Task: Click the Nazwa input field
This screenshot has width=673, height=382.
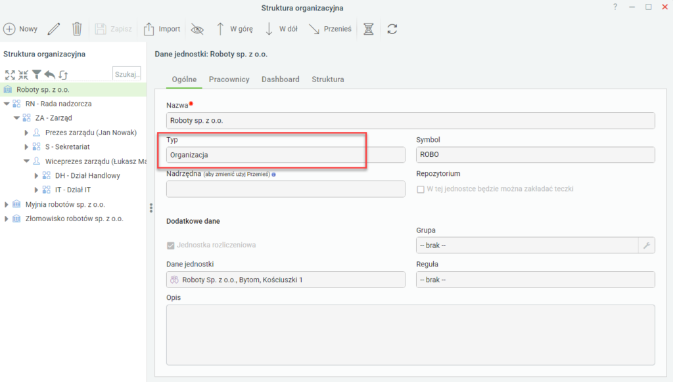Action: [410, 121]
